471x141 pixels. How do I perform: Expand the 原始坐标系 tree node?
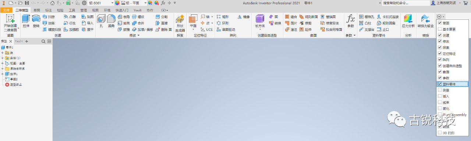(x=3, y=68)
